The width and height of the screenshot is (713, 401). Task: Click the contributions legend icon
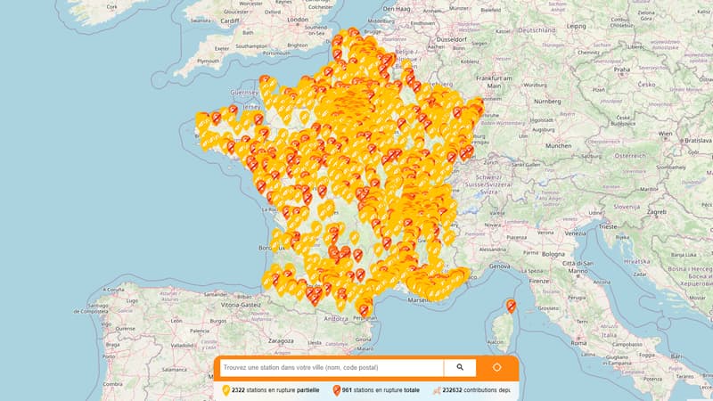[x=435, y=390]
